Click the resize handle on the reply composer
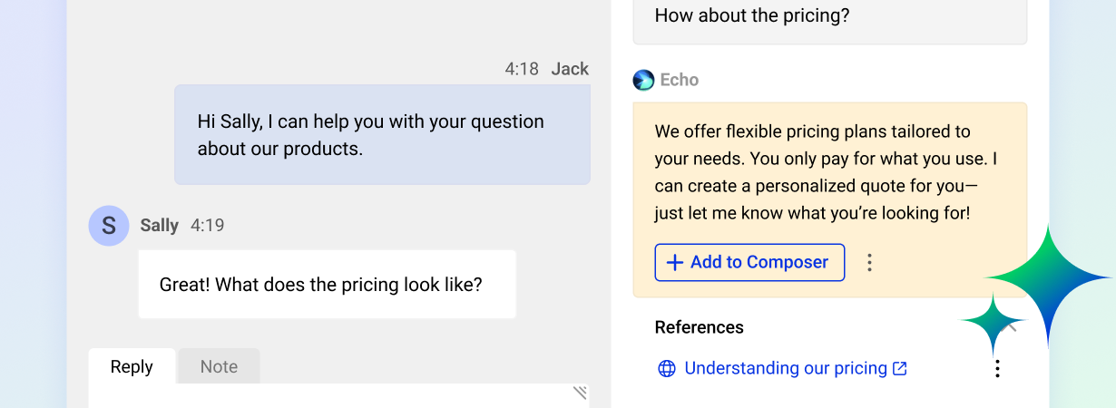Image resolution: width=1116 pixels, height=408 pixels. (x=580, y=393)
